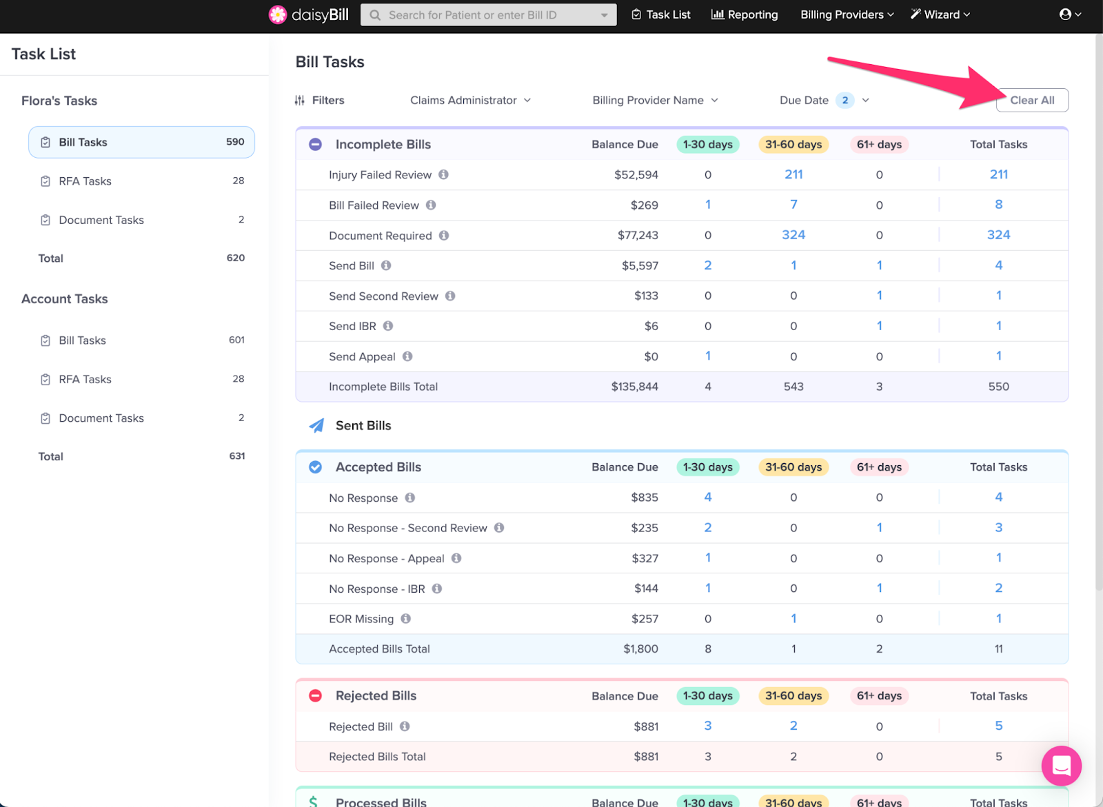
Task: Collapse the Incomplete Bills section toggle
Action: pyautogui.click(x=316, y=144)
